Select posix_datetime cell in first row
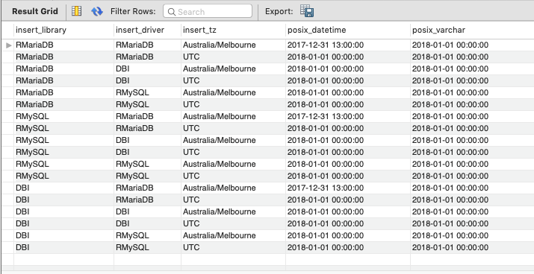 [348, 45]
